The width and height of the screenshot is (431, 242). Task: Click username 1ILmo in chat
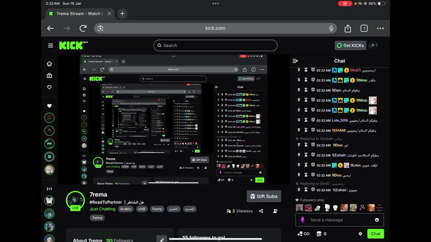[x=355, y=165]
